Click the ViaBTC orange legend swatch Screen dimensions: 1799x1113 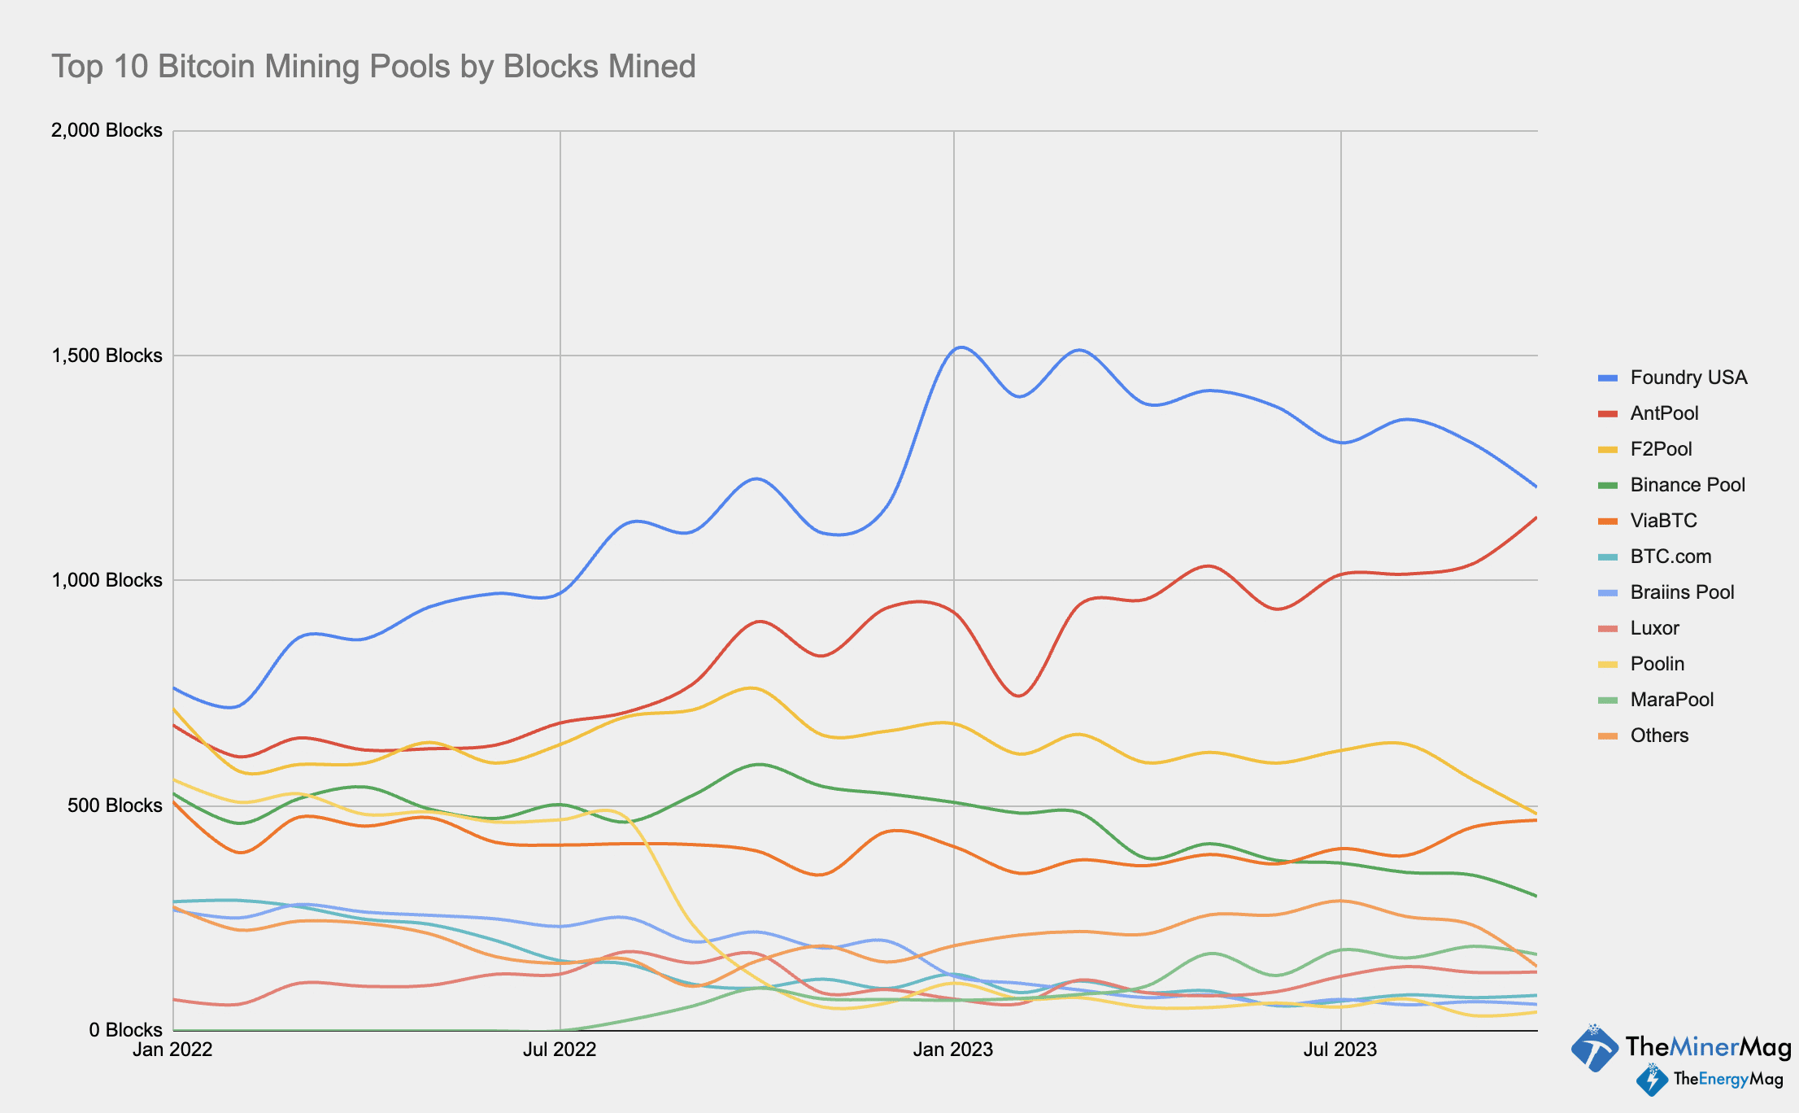1608,522
